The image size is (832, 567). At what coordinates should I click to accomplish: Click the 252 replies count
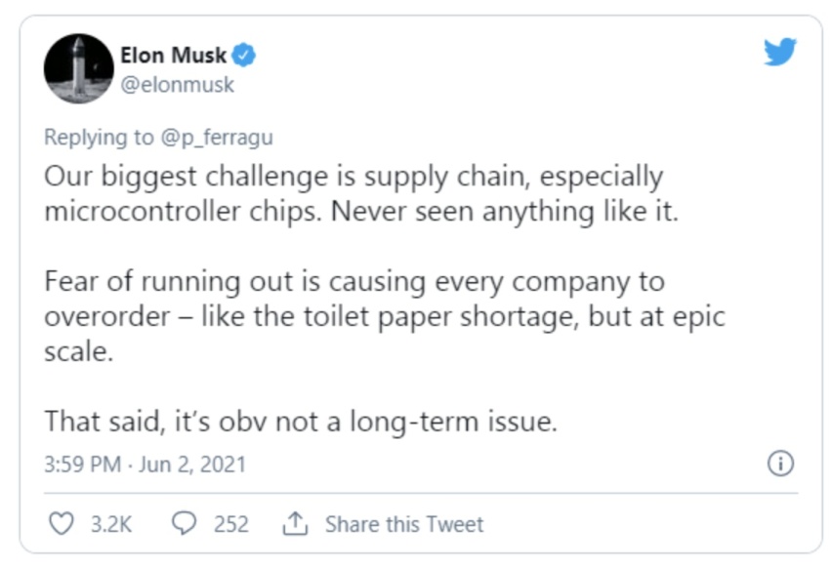[x=231, y=524]
